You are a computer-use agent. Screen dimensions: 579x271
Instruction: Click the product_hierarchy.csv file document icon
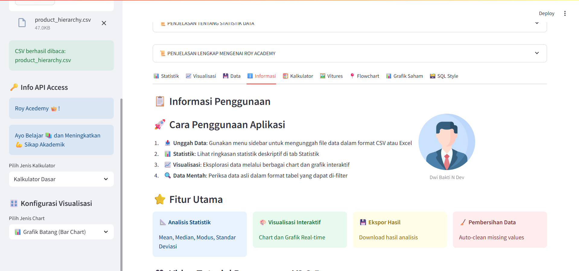click(x=22, y=23)
